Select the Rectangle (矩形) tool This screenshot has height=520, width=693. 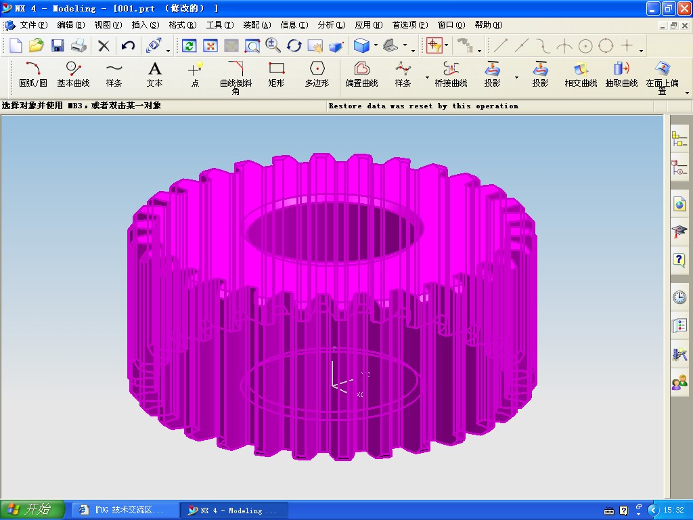pos(276,74)
